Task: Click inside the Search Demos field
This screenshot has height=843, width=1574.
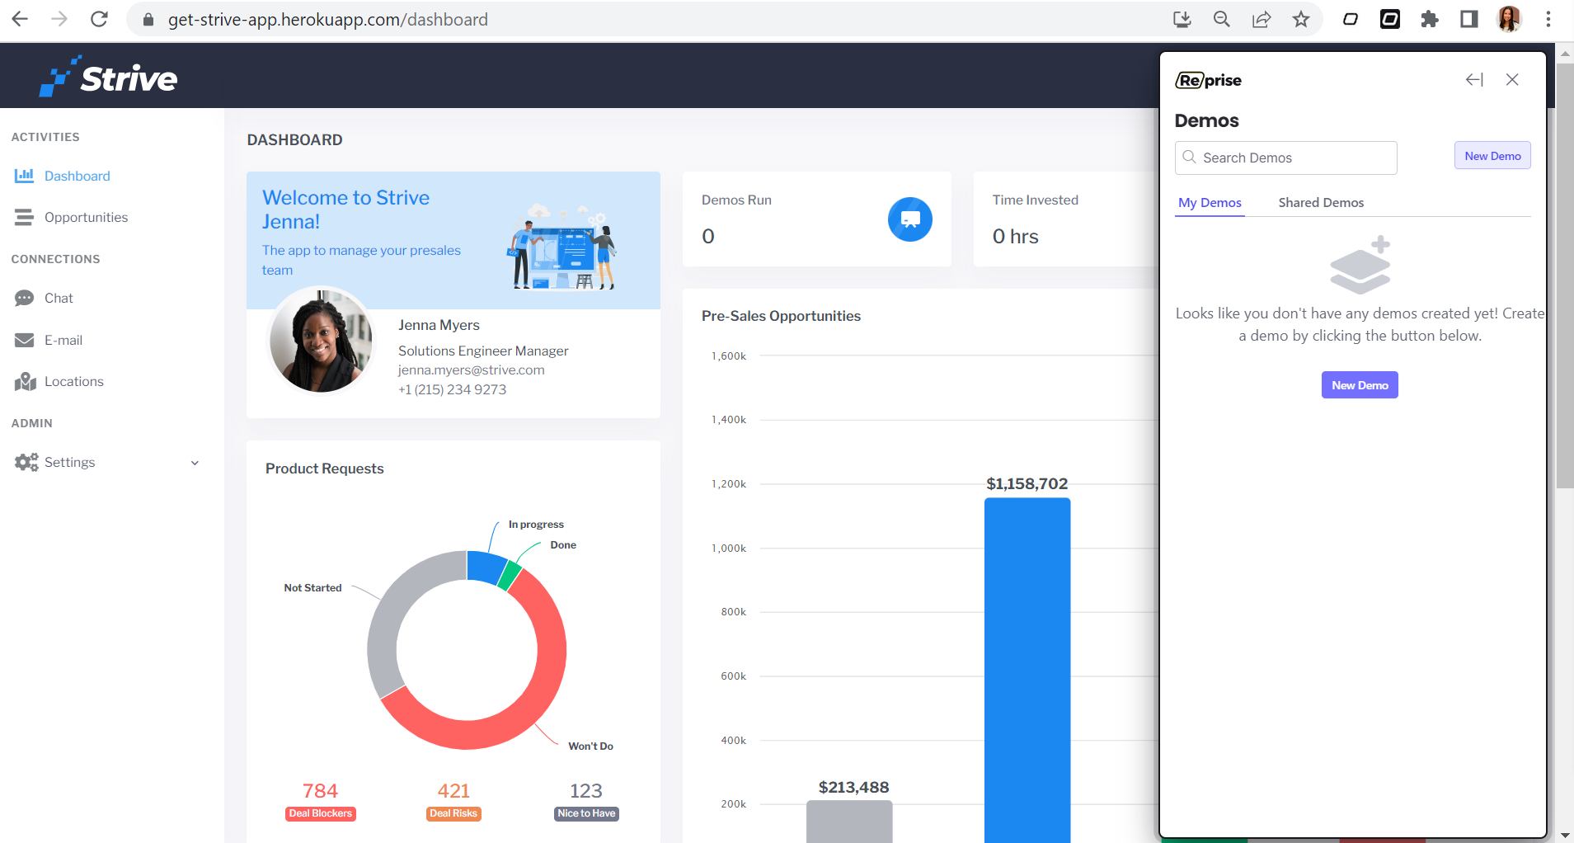Action: [1285, 158]
